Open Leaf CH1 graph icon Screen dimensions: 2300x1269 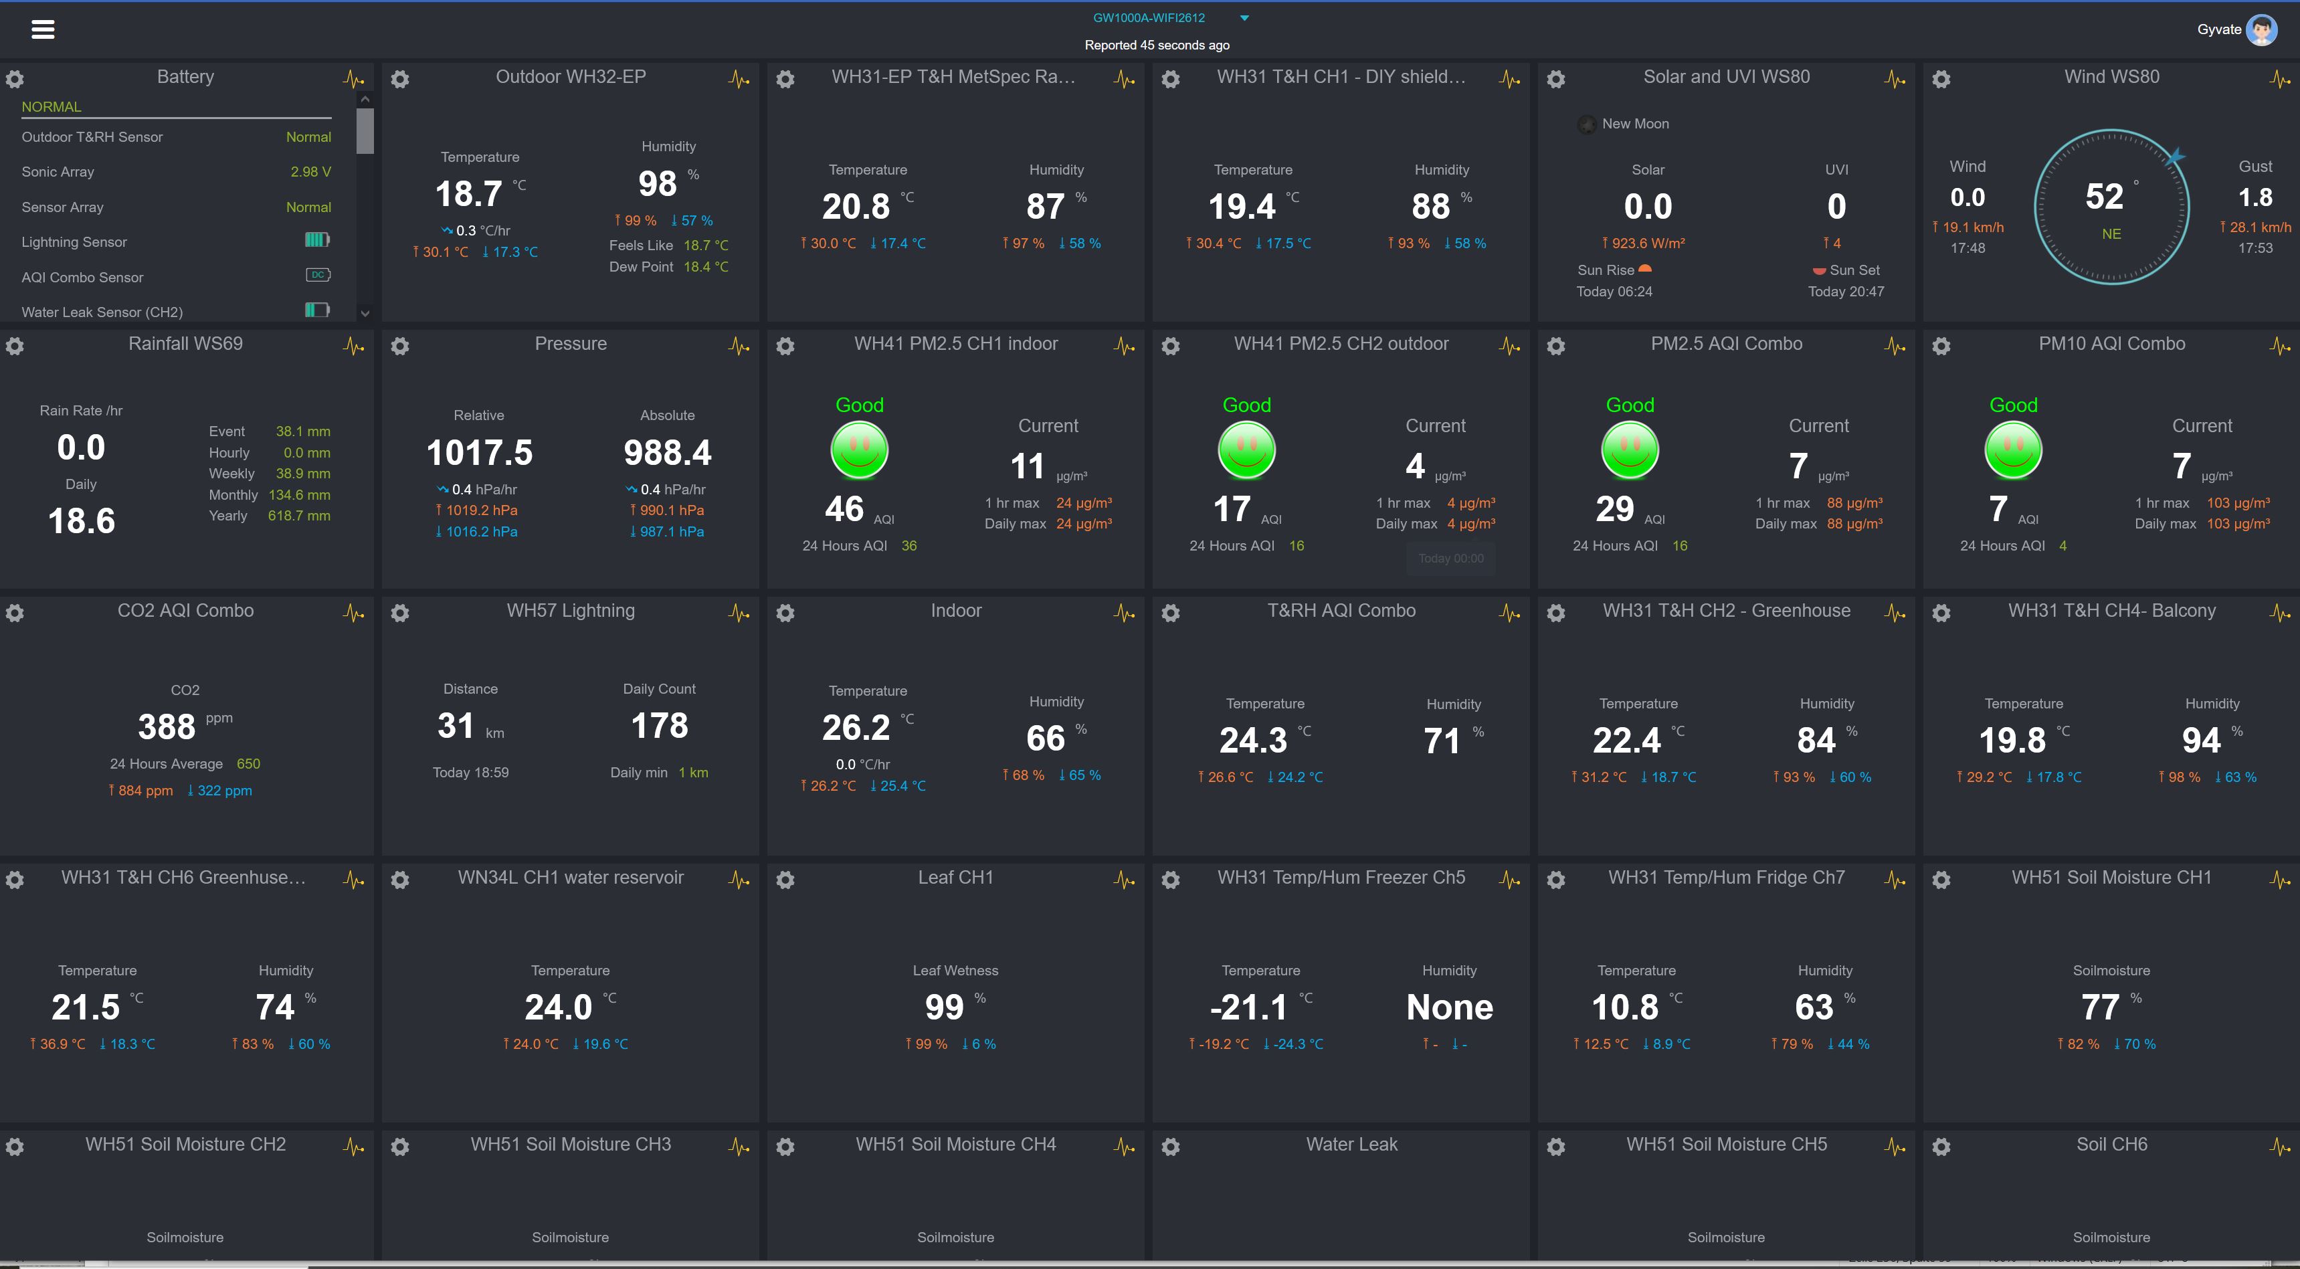coord(1124,880)
